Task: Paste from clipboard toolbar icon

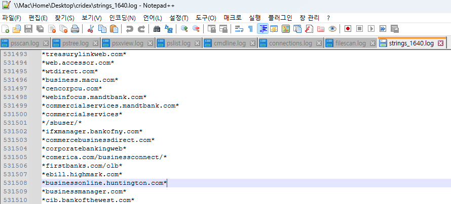Action: [x=114, y=29]
